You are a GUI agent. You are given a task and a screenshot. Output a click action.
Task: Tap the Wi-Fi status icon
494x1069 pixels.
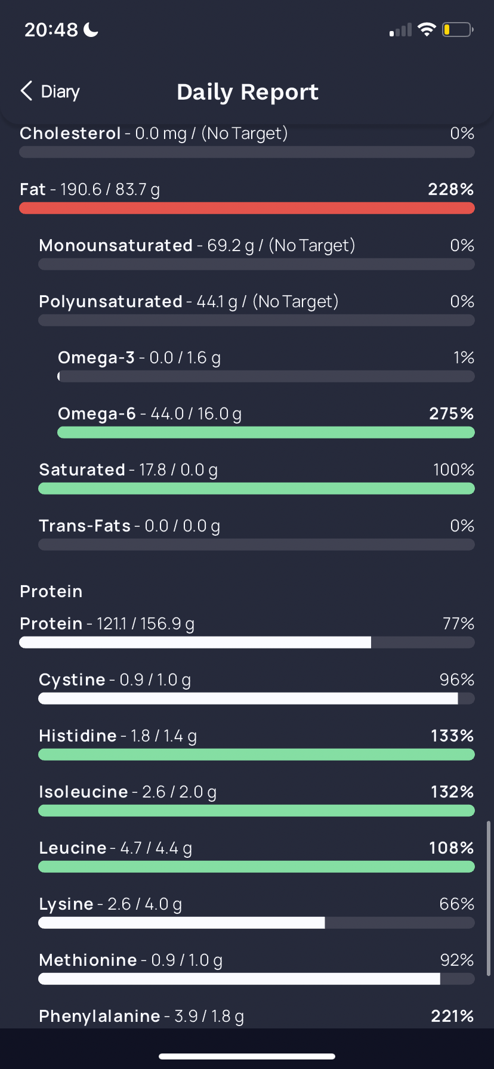(x=427, y=30)
